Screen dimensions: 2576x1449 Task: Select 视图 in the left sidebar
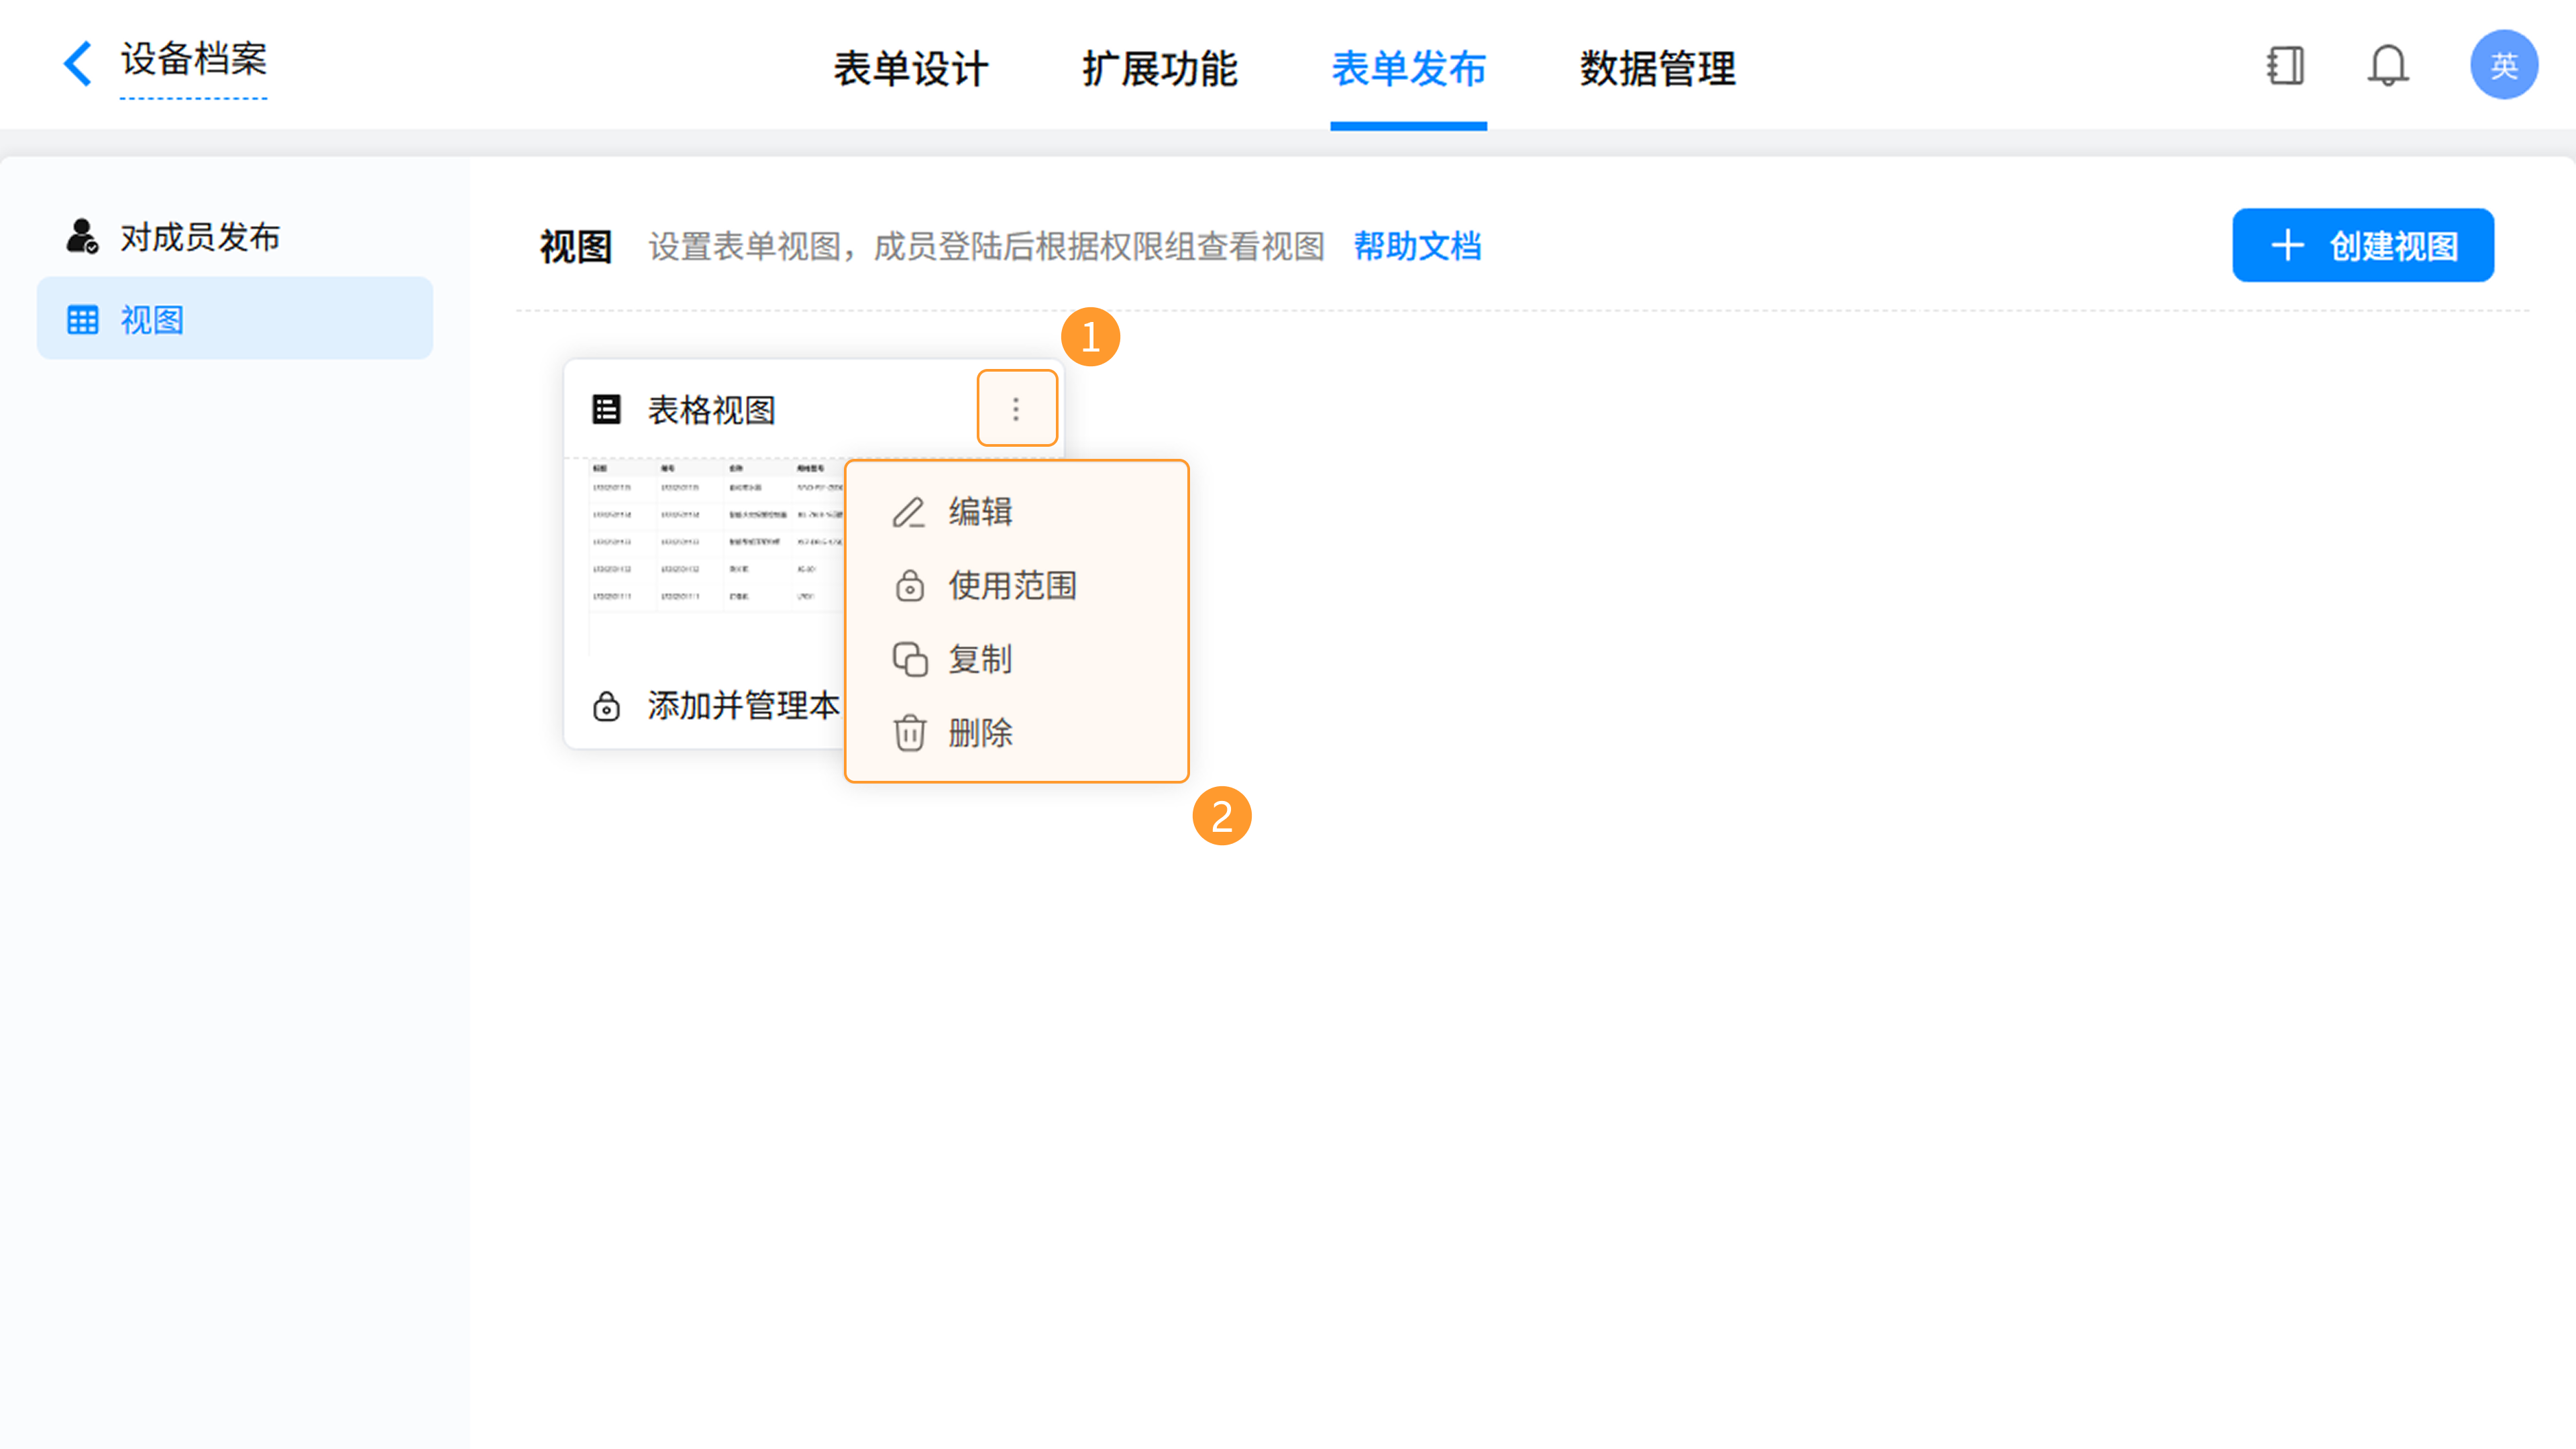coord(152,320)
